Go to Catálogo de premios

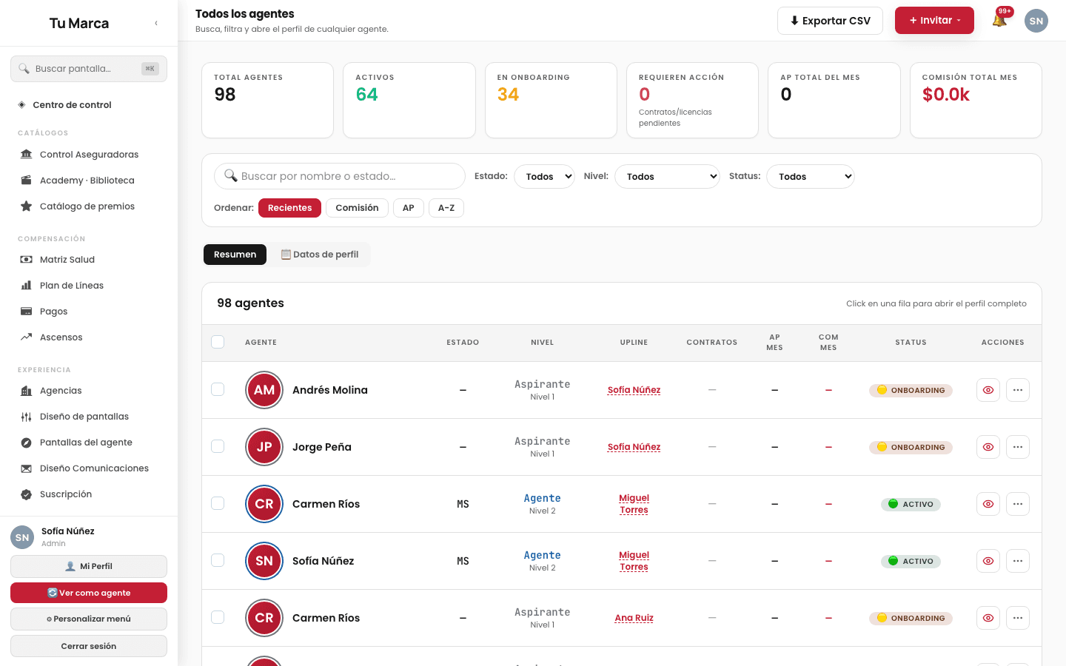(x=89, y=206)
